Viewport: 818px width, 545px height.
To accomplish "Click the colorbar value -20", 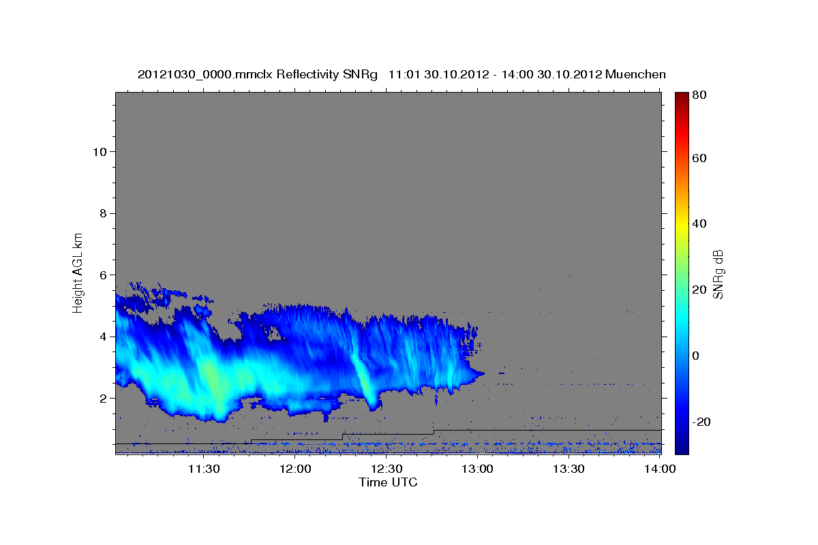I will tap(701, 422).
